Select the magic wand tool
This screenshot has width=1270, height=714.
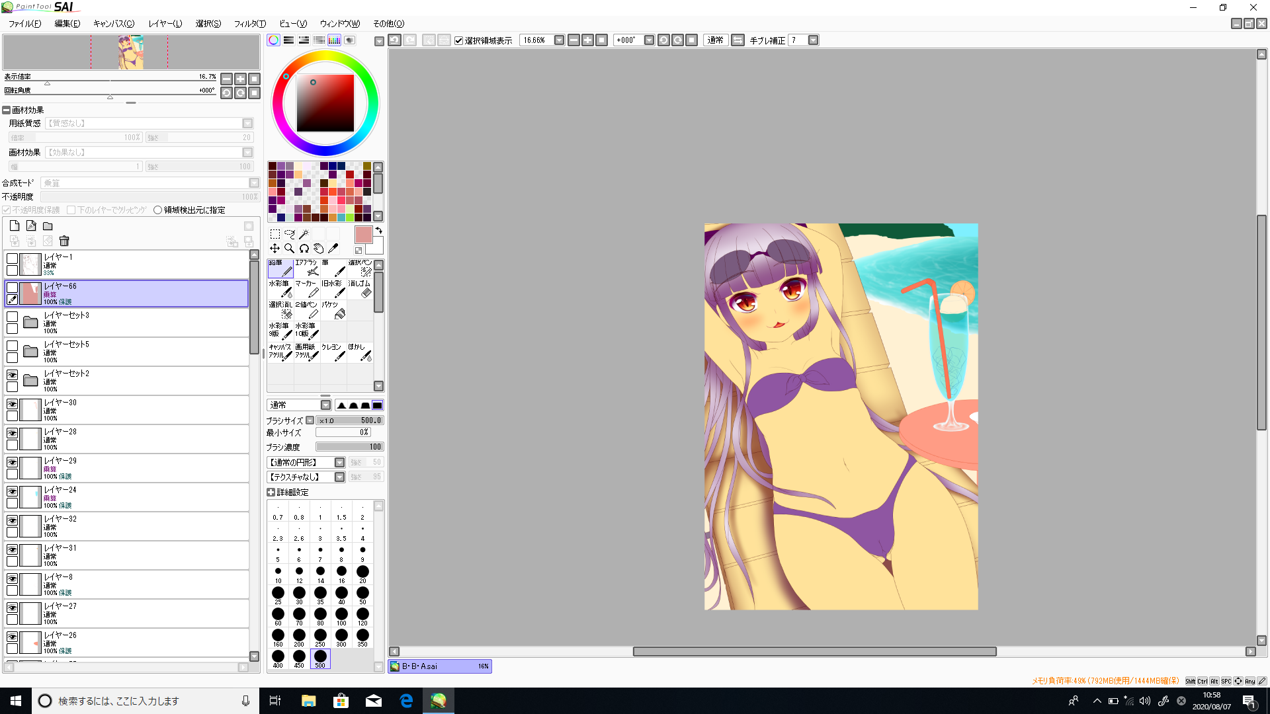(304, 234)
